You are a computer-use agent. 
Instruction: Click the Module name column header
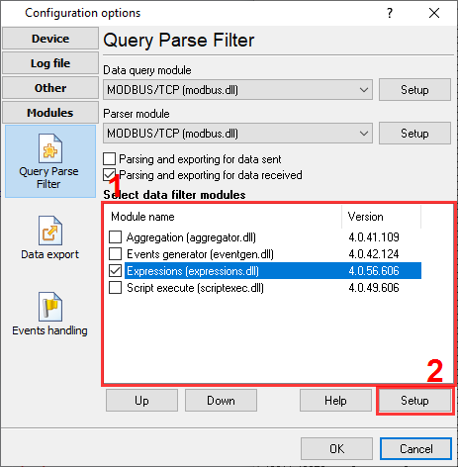tap(224, 217)
